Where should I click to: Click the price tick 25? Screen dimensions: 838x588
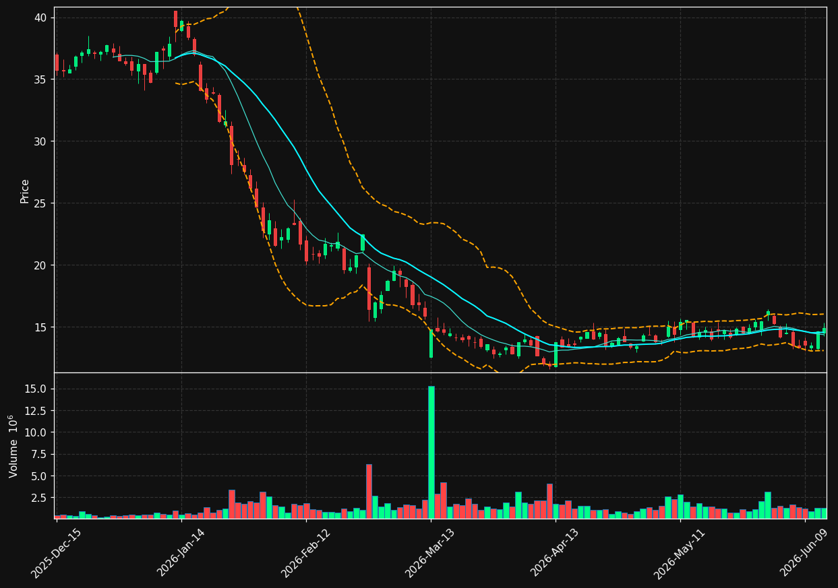click(40, 203)
